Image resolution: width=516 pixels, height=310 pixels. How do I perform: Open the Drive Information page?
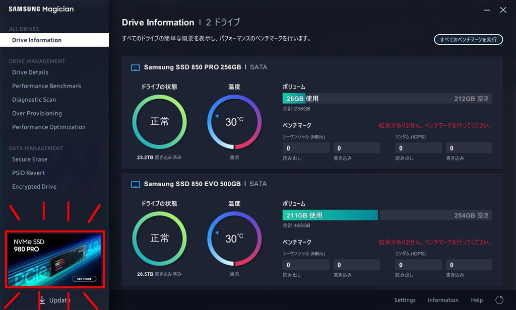point(54,40)
